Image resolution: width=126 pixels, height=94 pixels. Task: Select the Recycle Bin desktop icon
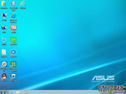coord(4,41)
